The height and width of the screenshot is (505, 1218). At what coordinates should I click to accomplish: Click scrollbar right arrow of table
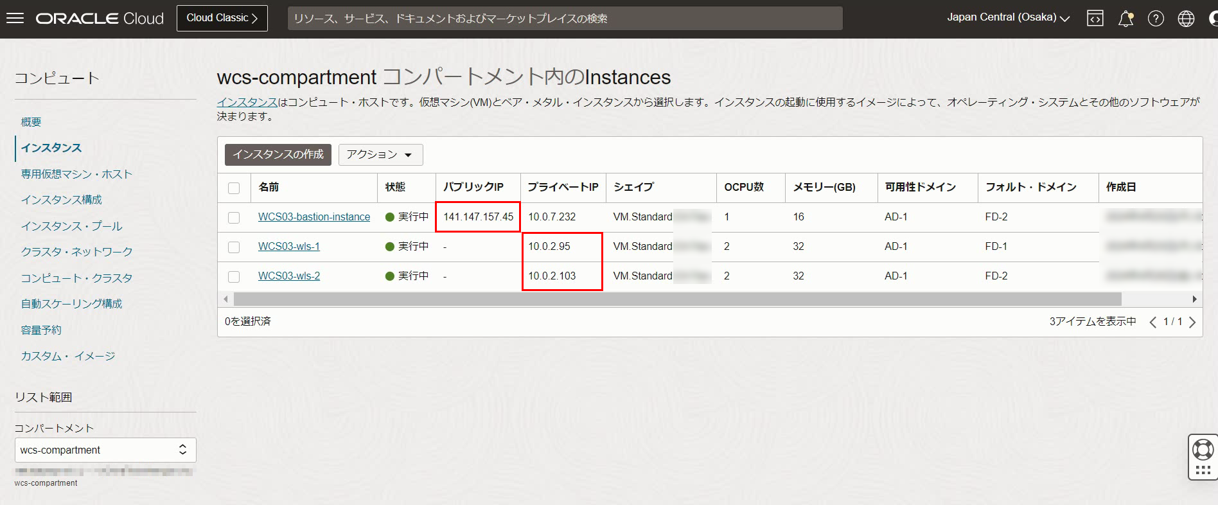point(1194,299)
